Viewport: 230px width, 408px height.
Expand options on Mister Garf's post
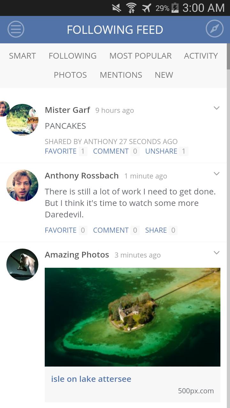(x=217, y=108)
